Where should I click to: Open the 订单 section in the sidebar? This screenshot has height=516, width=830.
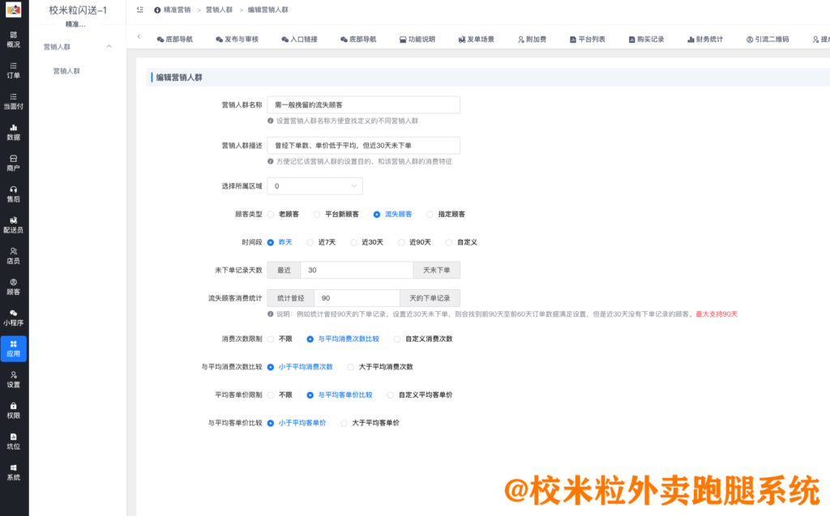pos(13,70)
